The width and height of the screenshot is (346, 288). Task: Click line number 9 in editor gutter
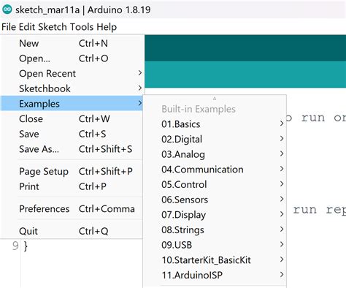click(x=15, y=246)
